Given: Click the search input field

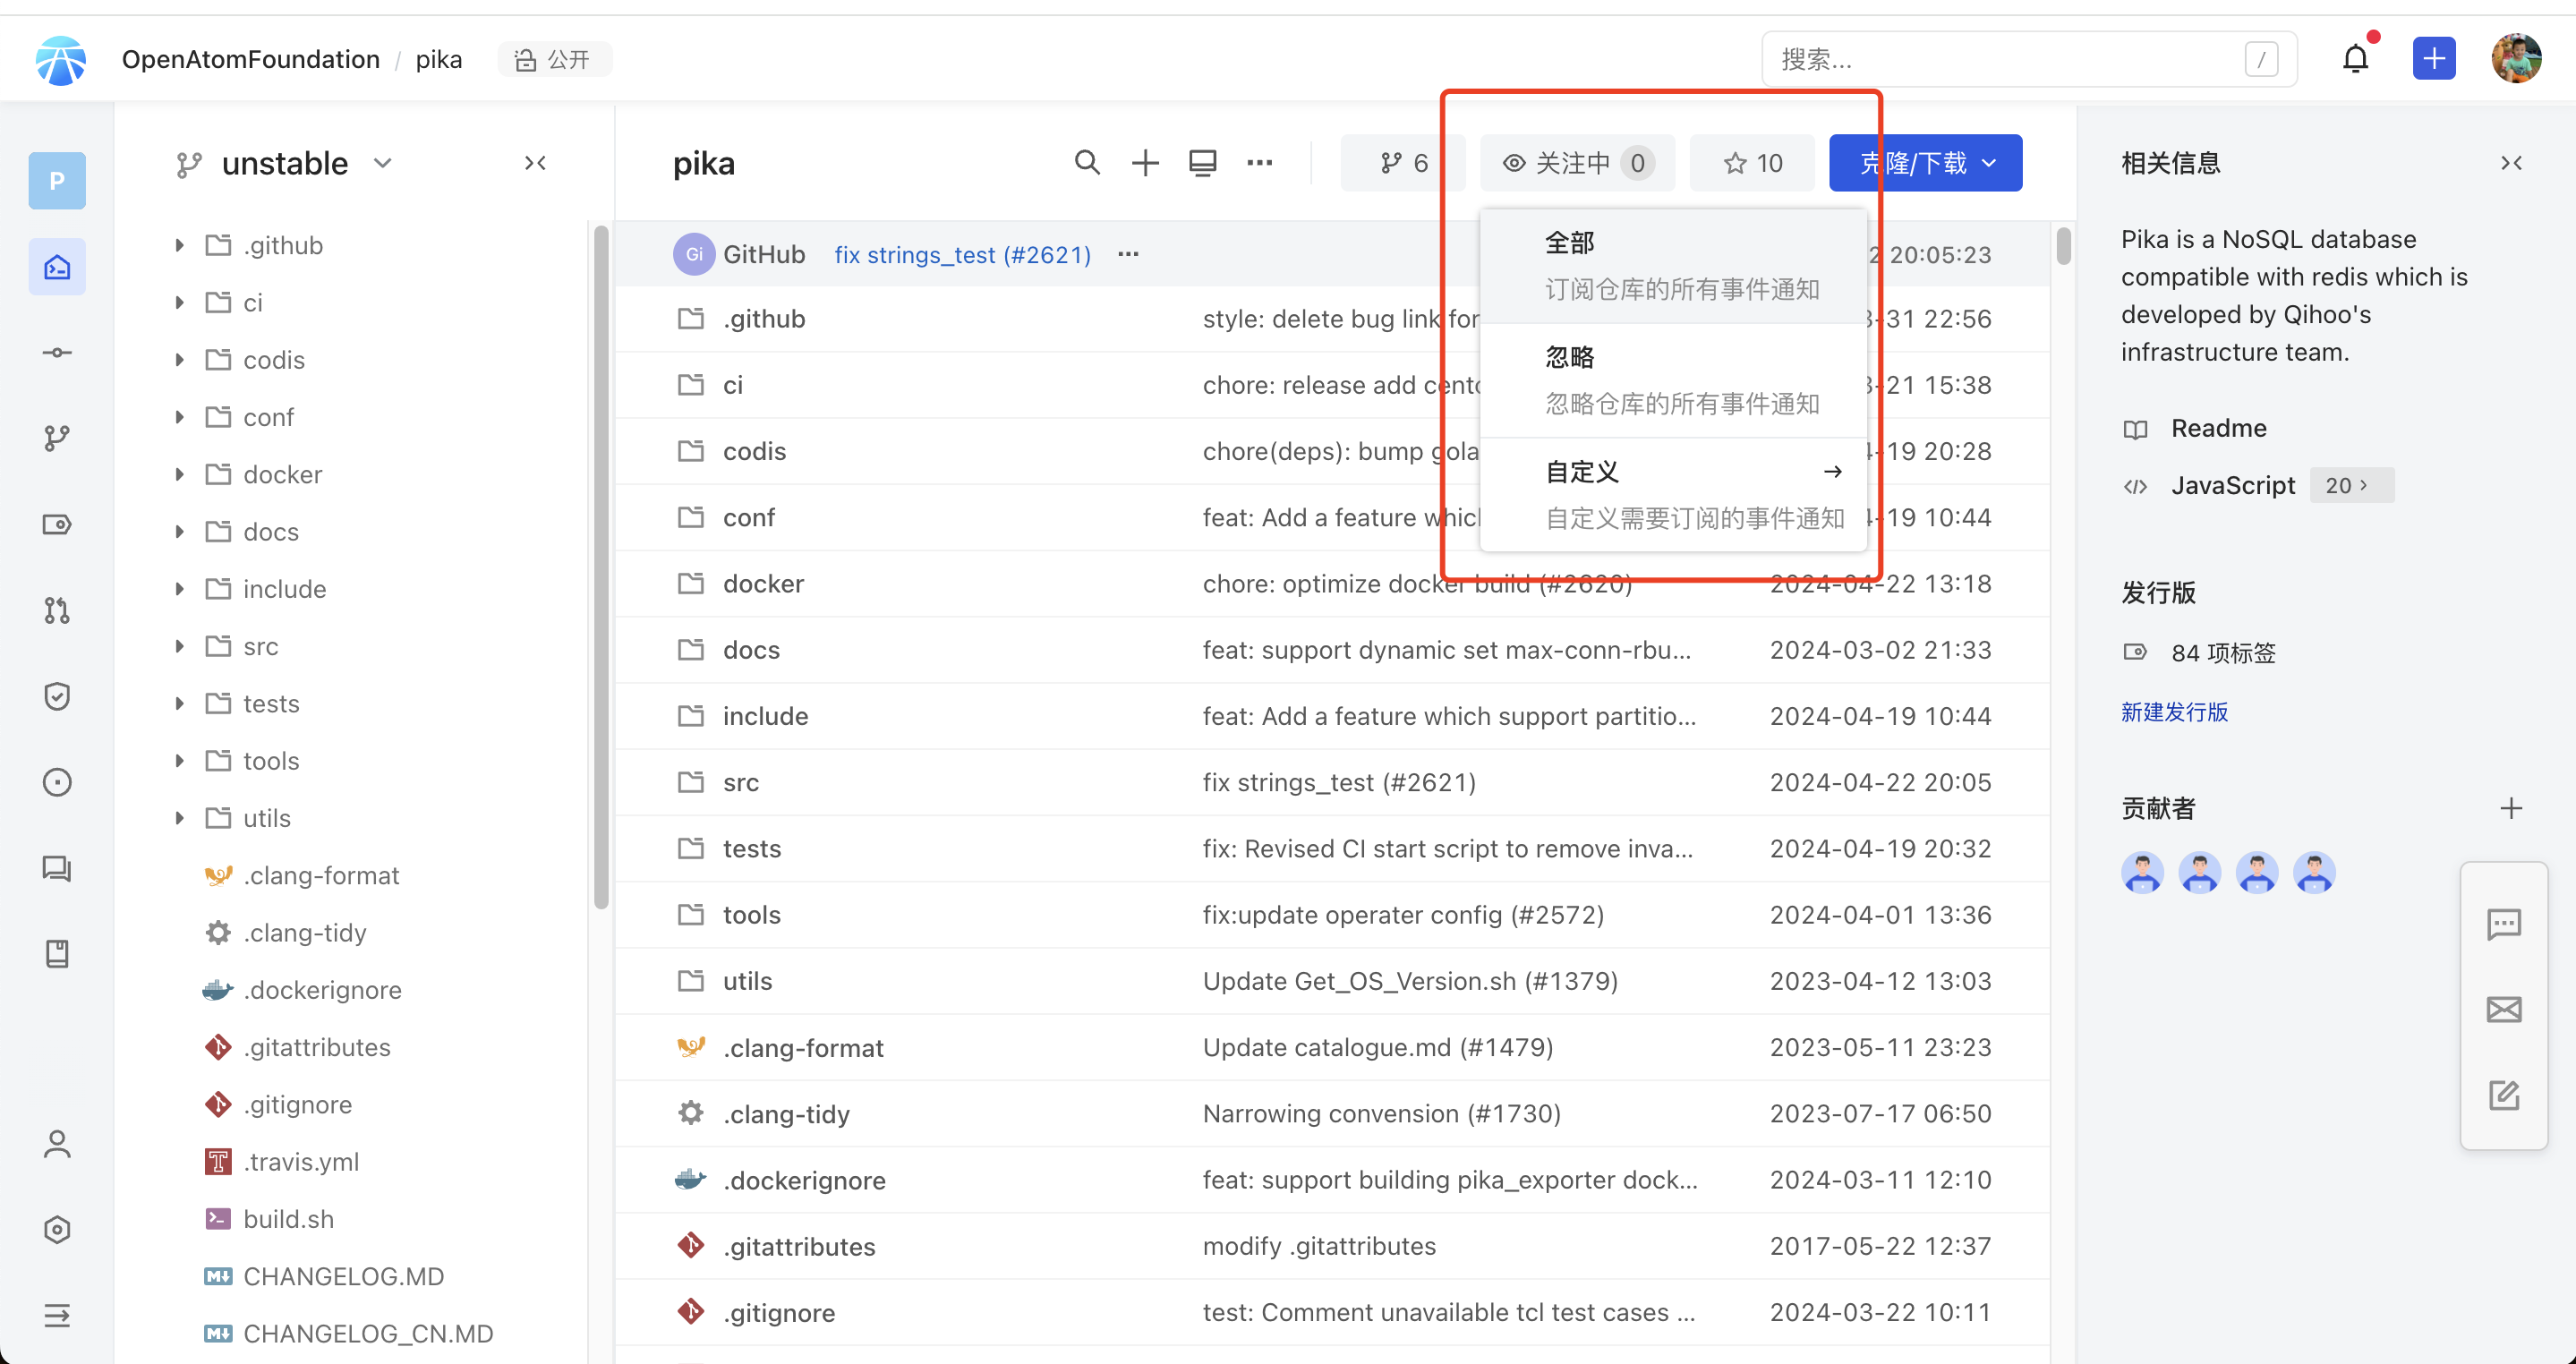Looking at the screenshot, I should click(2028, 59).
